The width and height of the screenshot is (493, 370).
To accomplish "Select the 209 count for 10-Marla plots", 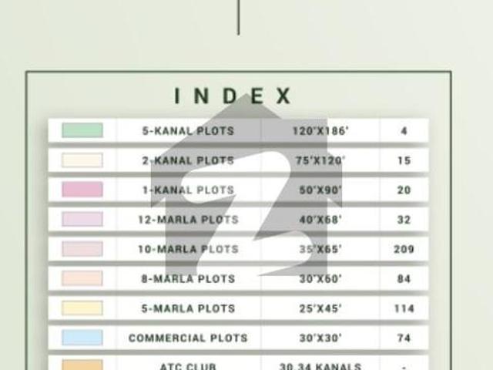I will point(404,249).
